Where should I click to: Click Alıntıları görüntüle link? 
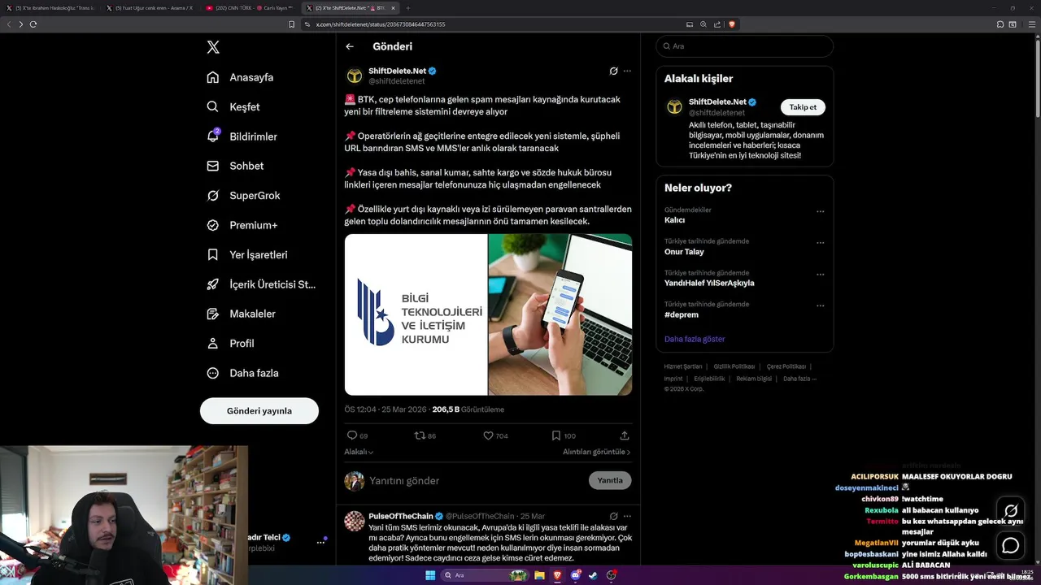(x=596, y=452)
